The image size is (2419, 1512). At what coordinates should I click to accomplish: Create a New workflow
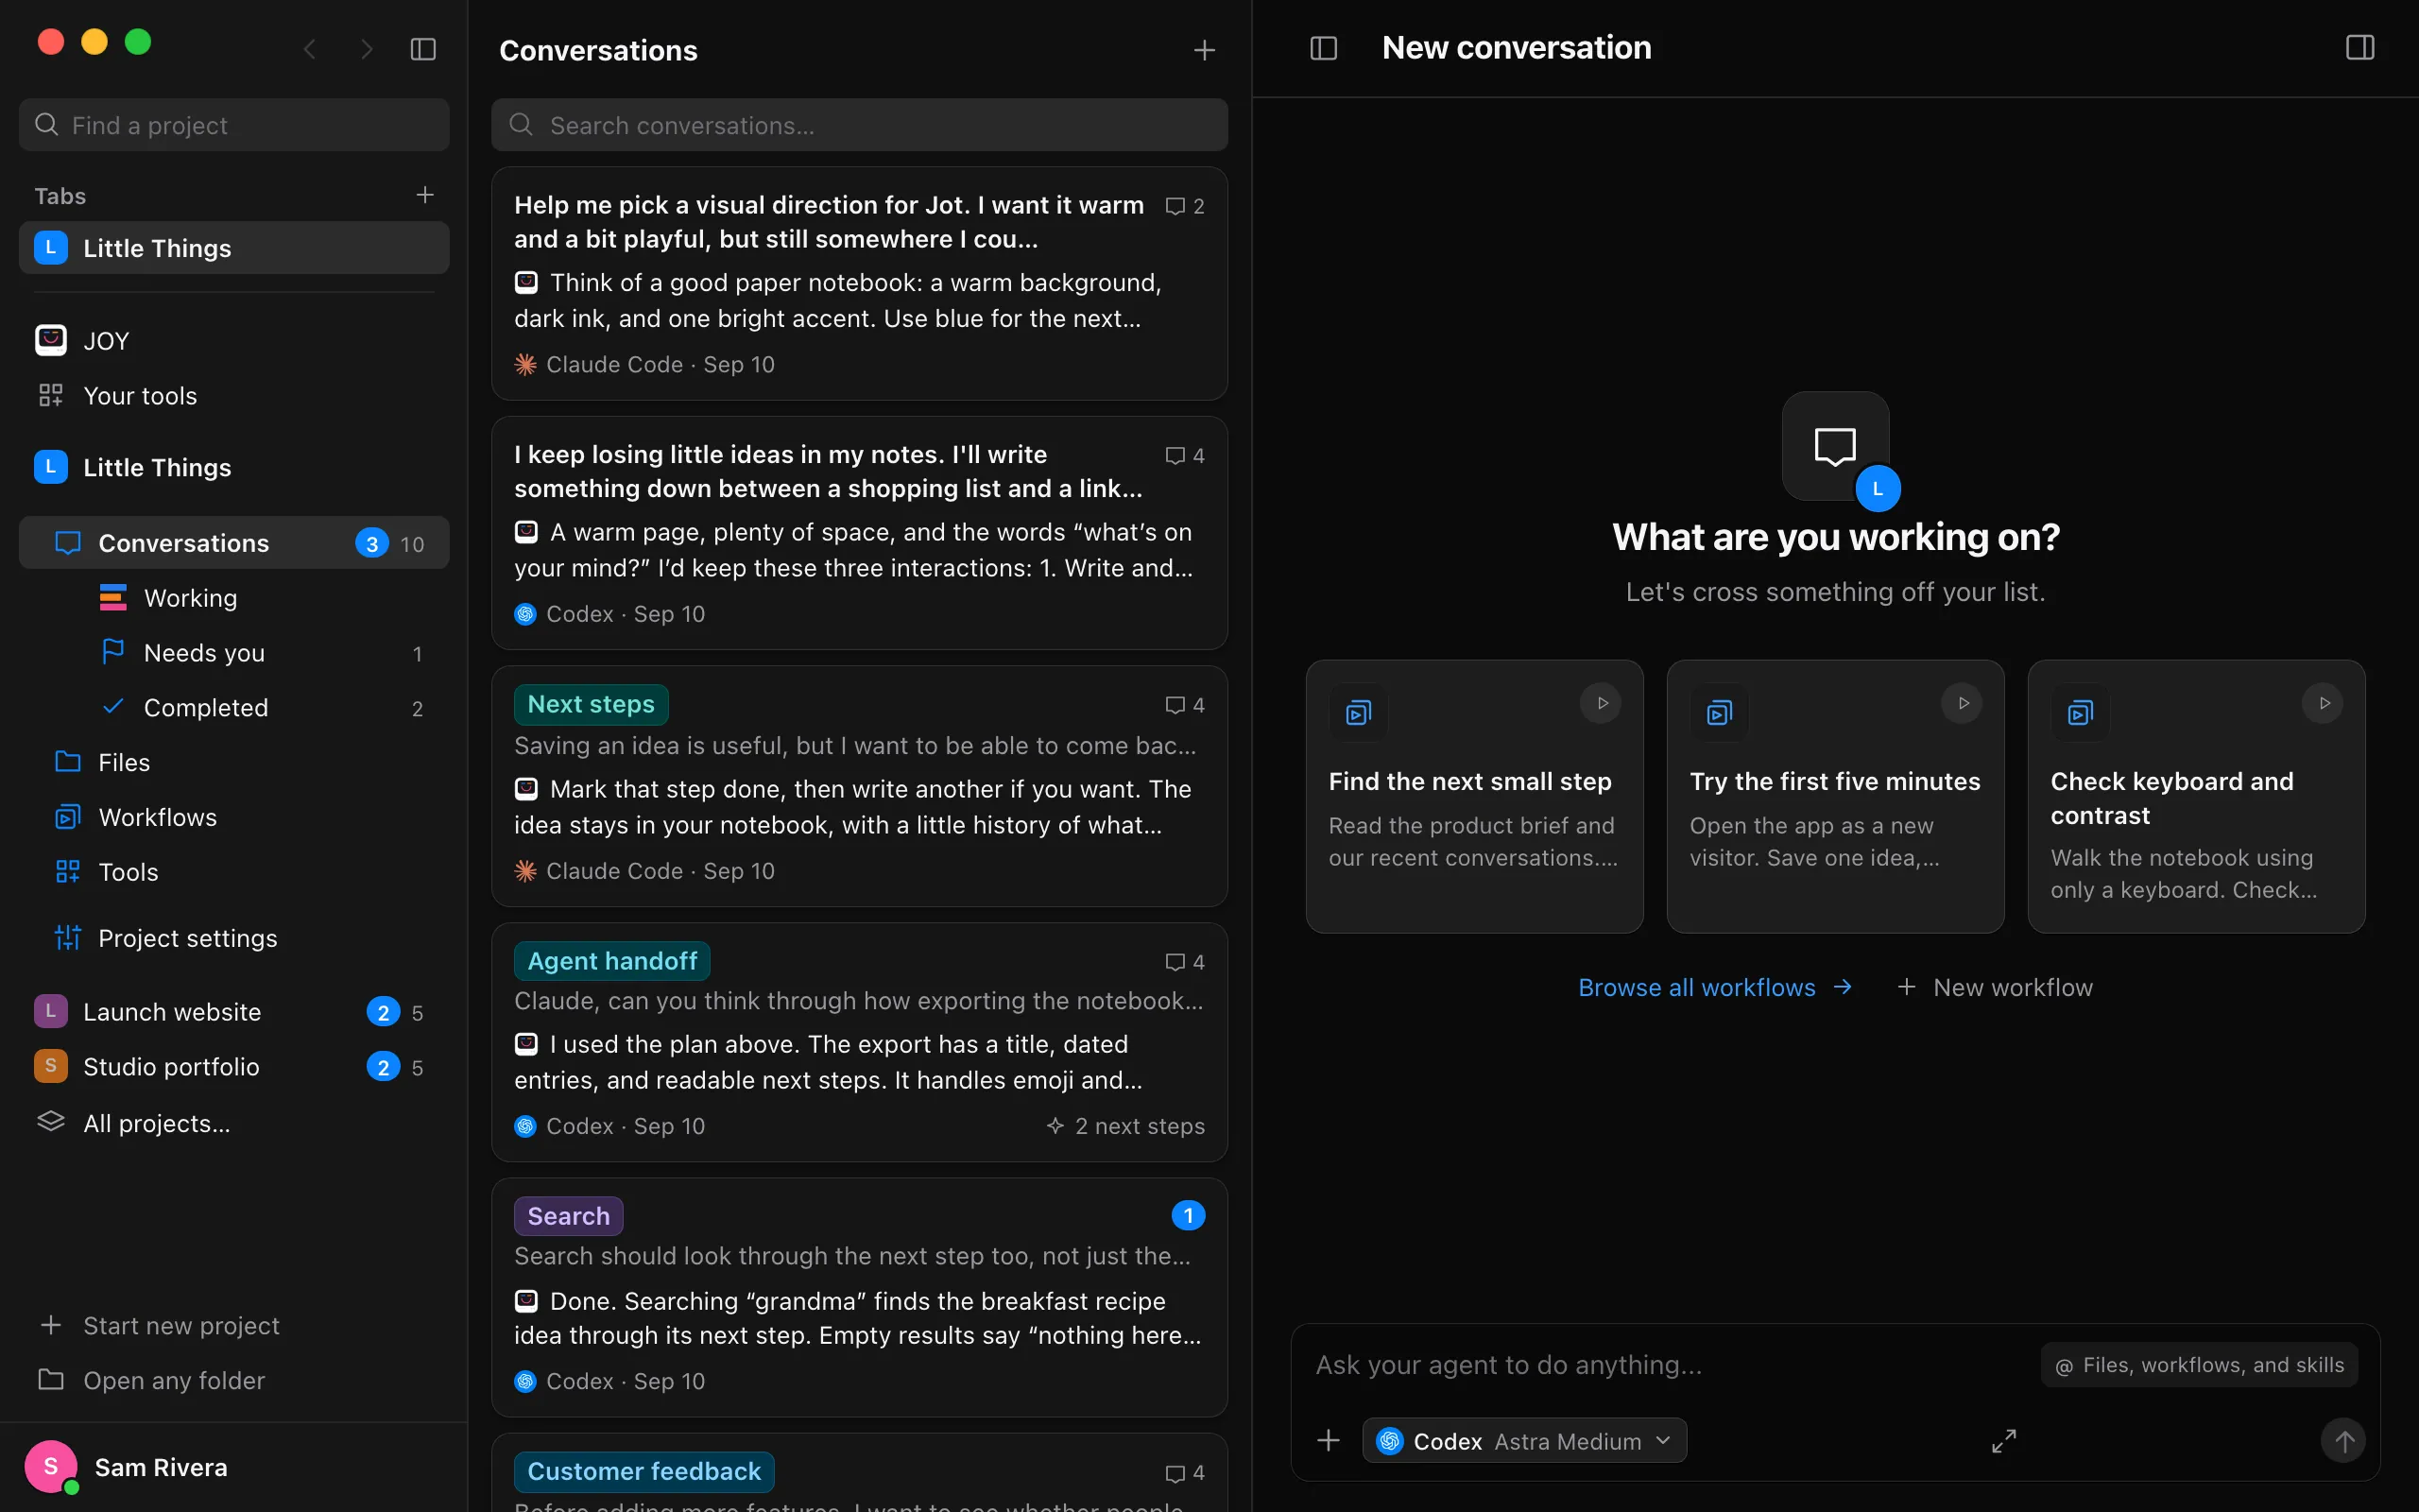(1994, 988)
